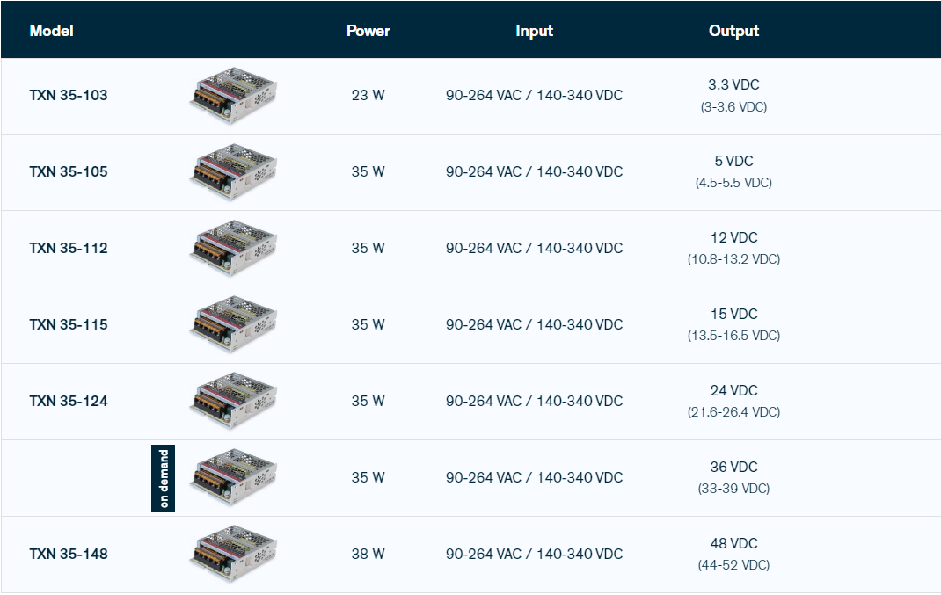Viewport: 941px width, 595px height.
Task: Click the vertical 'on demand' badge
Action: 164,478
